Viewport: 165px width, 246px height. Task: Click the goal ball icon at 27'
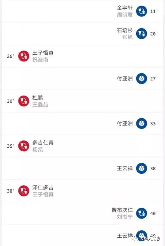[x=142, y=78]
